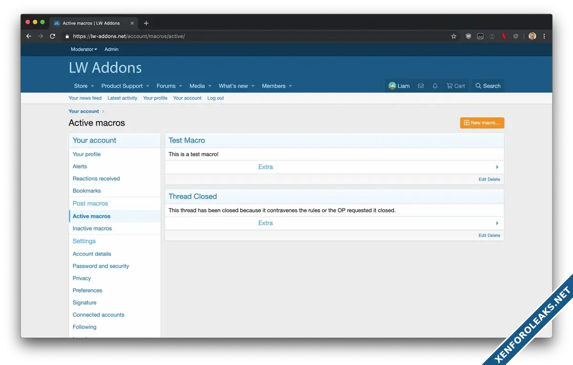Click the New macro button
The height and width of the screenshot is (365, 573).
click(482, 123)
